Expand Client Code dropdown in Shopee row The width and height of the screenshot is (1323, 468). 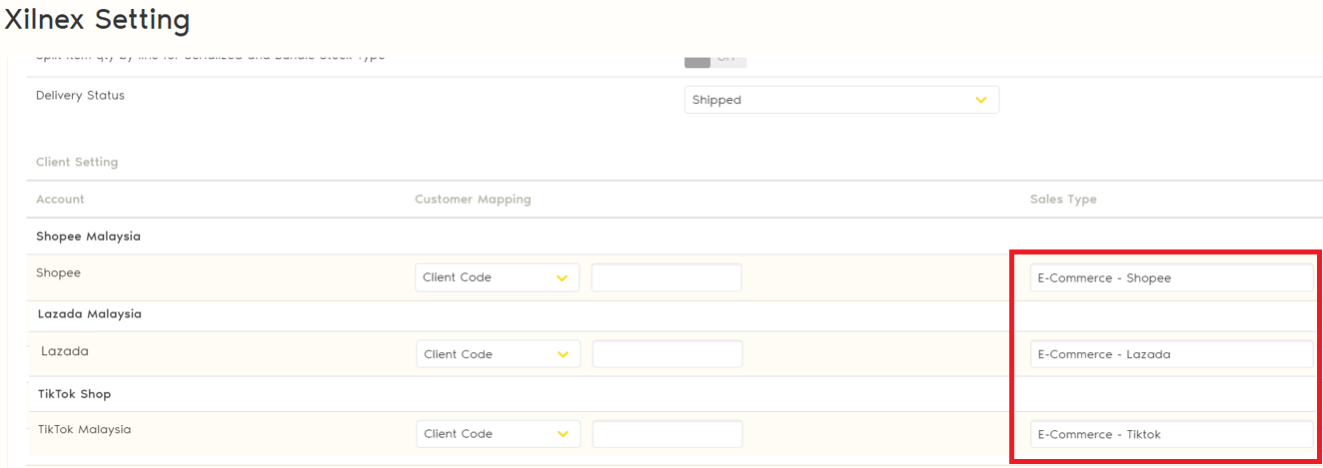pos(497,277)
